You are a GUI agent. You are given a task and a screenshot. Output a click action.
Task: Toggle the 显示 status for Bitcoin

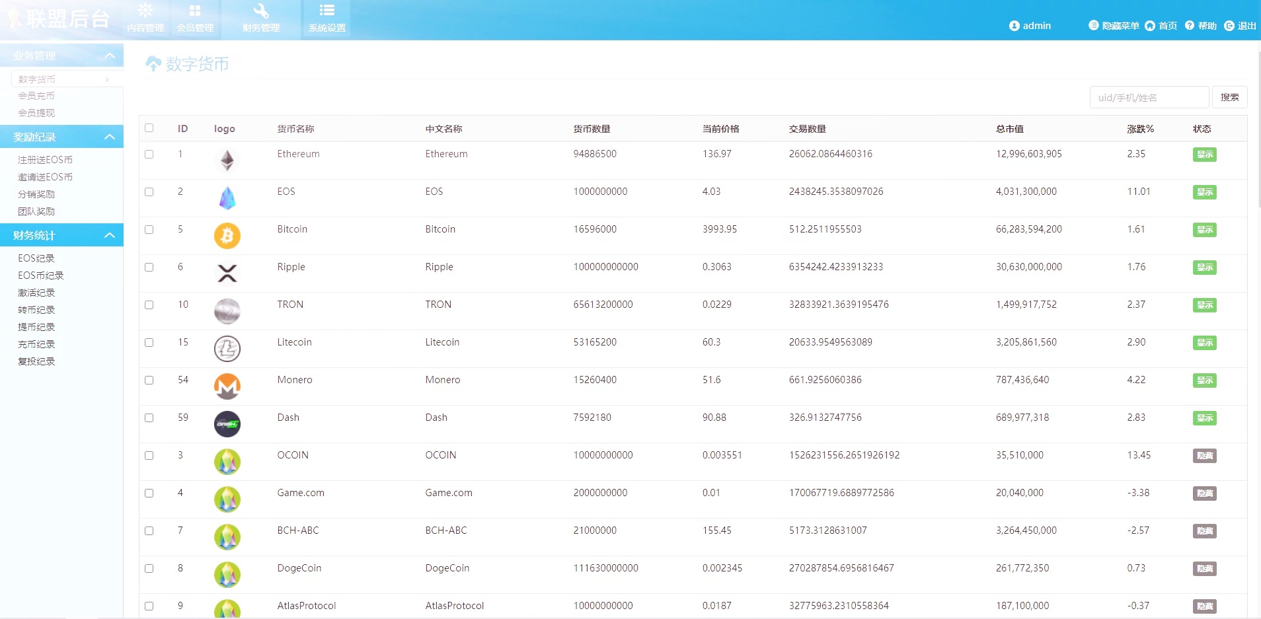(1205, 230)
